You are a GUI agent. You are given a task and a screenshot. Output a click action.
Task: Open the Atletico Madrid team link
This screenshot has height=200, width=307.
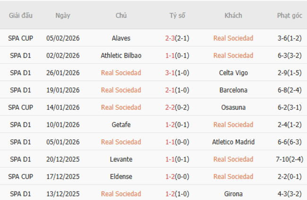233,142
